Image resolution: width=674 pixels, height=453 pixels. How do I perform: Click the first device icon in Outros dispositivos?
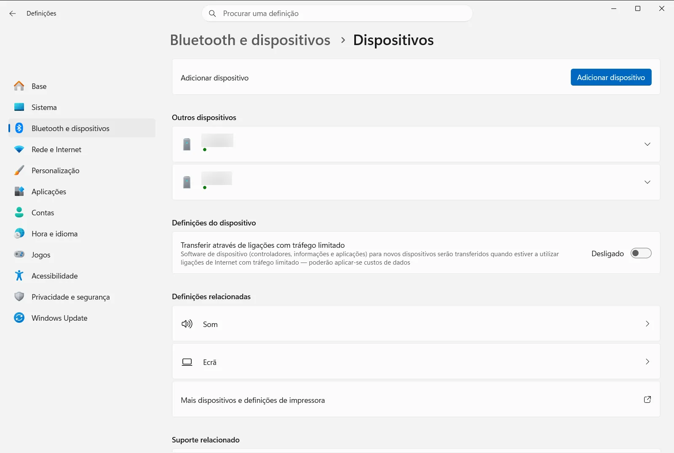point(187,144)
